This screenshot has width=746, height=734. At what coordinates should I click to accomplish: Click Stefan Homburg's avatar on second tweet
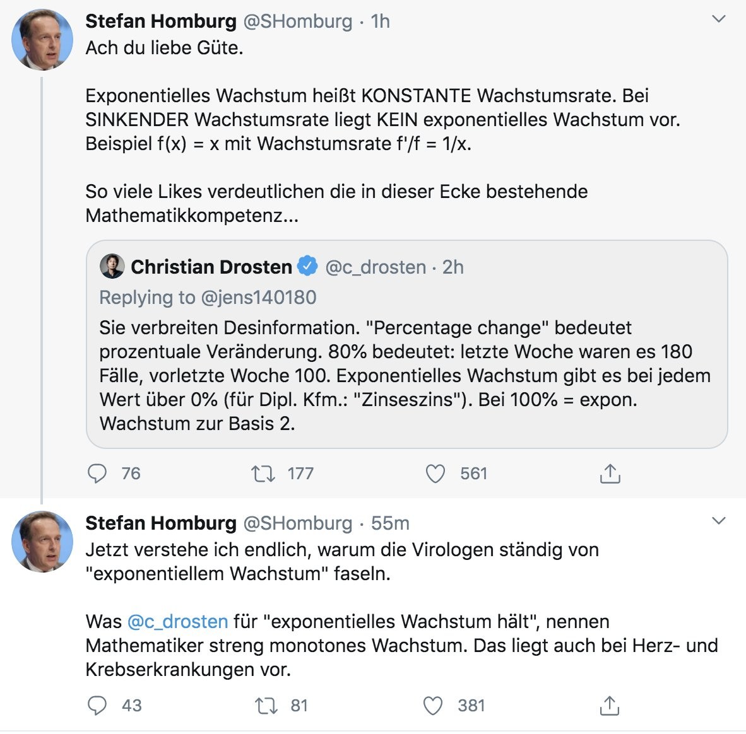pyautogui.click(x=42, y=542)
